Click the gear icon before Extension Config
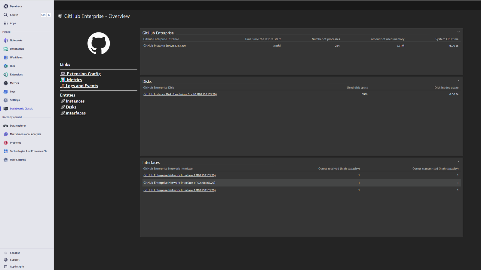The width and height of the screenshot is (481, 270). coord(63,74)
